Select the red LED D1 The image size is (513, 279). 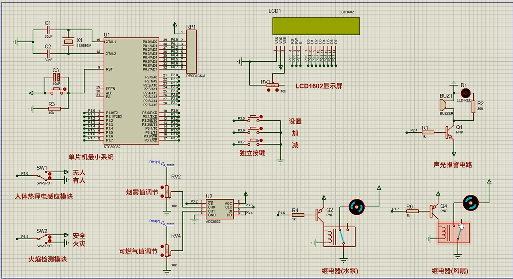click(x=465, y=93)
